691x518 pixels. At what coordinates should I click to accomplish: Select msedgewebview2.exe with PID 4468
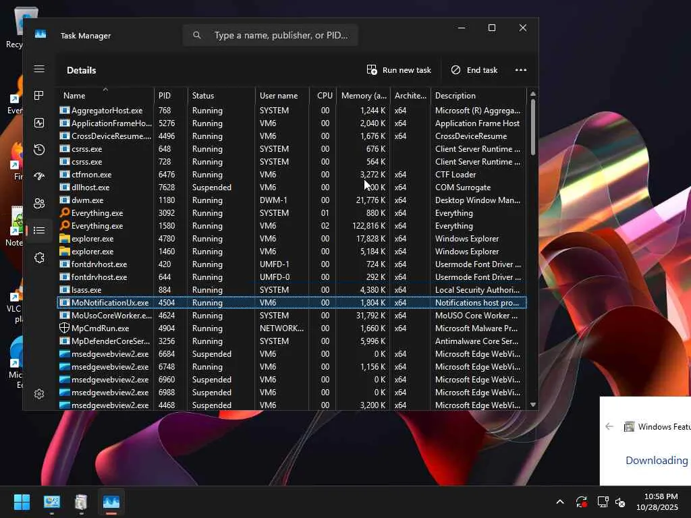point(292,405)
